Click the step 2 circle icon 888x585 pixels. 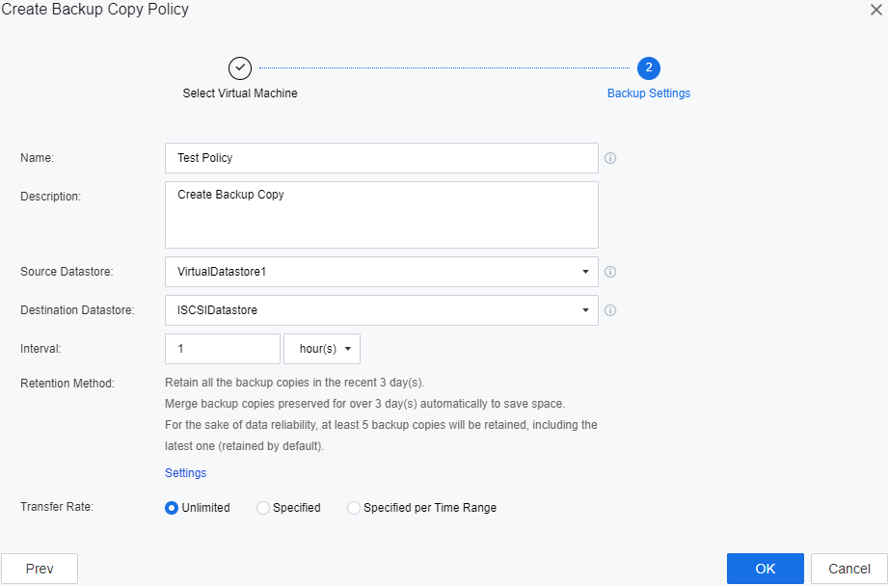(x=648, y=67)
